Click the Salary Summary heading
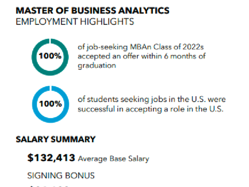Viewport: 249px width, 187px height. click(56, 139)
